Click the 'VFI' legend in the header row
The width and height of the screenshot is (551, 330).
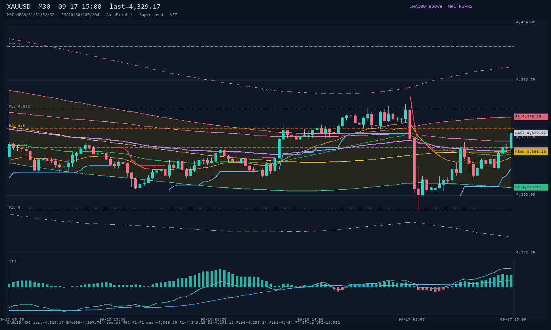174,15
